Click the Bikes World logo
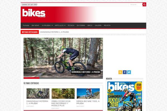Image resolution: width=167 pixels, height=111 pixels. 34,13
